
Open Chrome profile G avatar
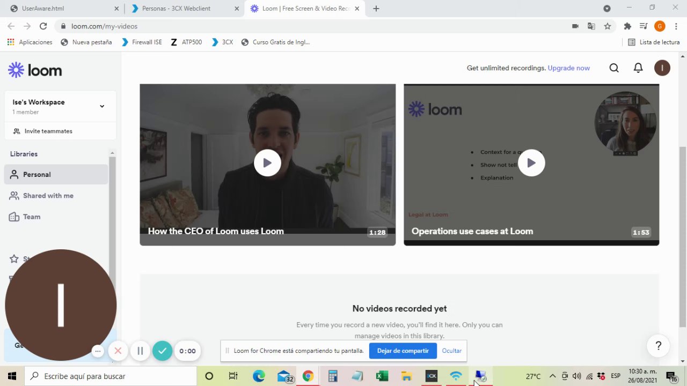pyautogui.click(x=660, y=26)
